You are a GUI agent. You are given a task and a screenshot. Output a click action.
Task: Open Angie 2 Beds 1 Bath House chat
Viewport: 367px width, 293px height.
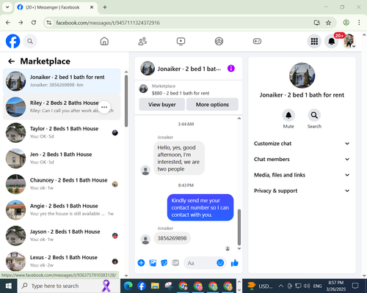click(62, 210)
